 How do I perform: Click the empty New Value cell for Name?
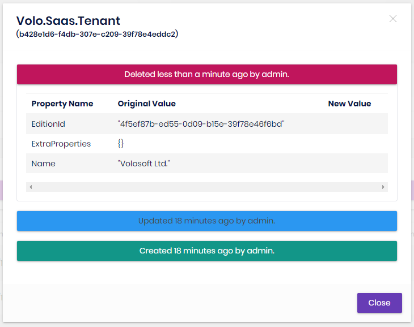pos(349,163)
